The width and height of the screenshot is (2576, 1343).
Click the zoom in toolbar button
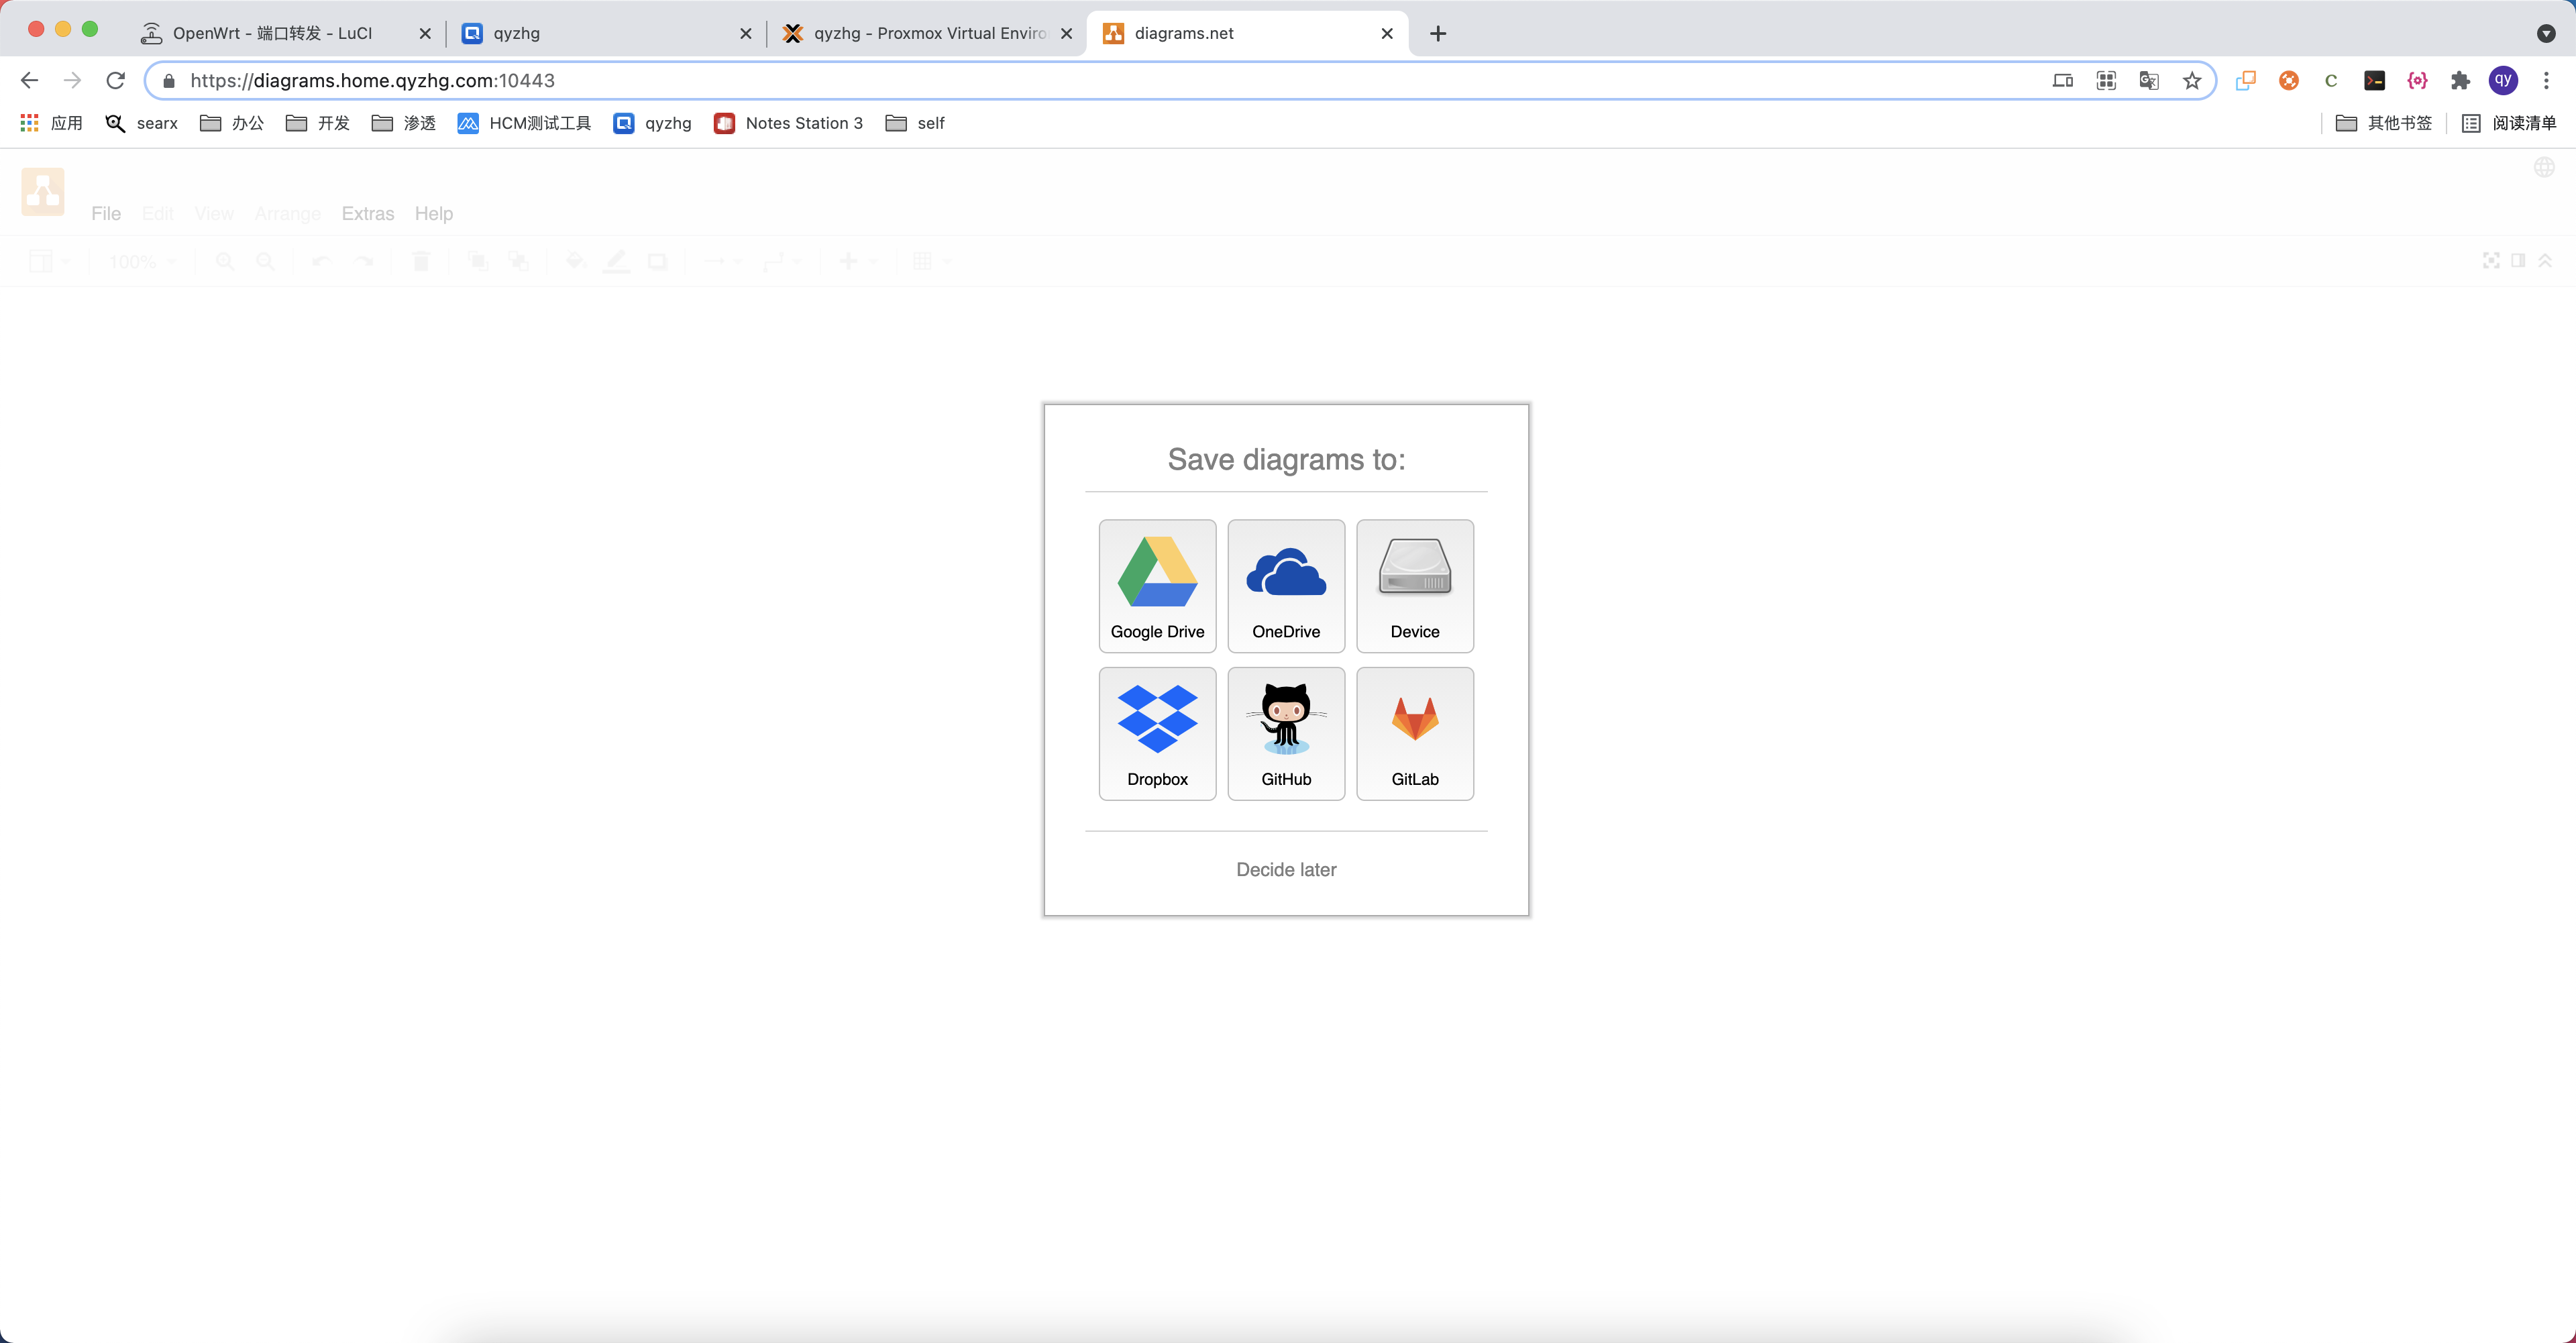(x=225, y=262)
